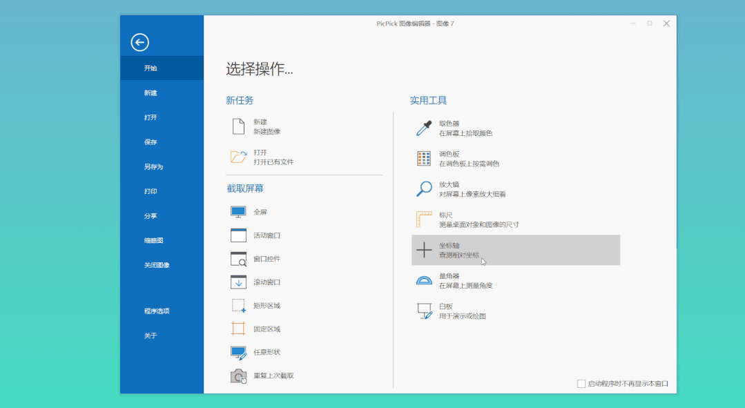Create 新建图像 a new image
This screenshot has width=745, height=408.
269,125
